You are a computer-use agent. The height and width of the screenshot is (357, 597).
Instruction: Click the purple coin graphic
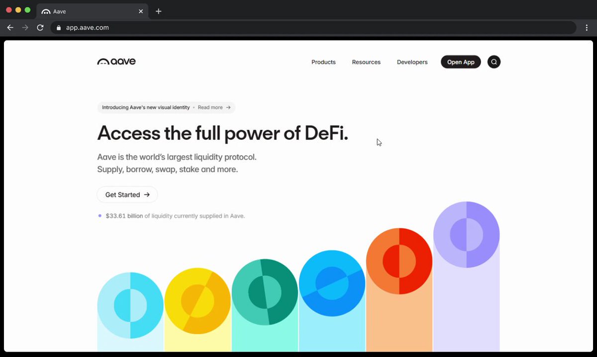466,235
